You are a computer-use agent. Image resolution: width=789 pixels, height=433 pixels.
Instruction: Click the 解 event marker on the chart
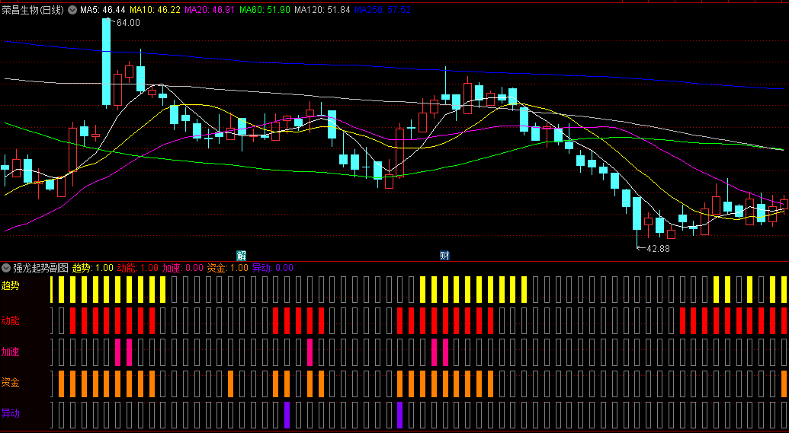[x=242, y=255]
